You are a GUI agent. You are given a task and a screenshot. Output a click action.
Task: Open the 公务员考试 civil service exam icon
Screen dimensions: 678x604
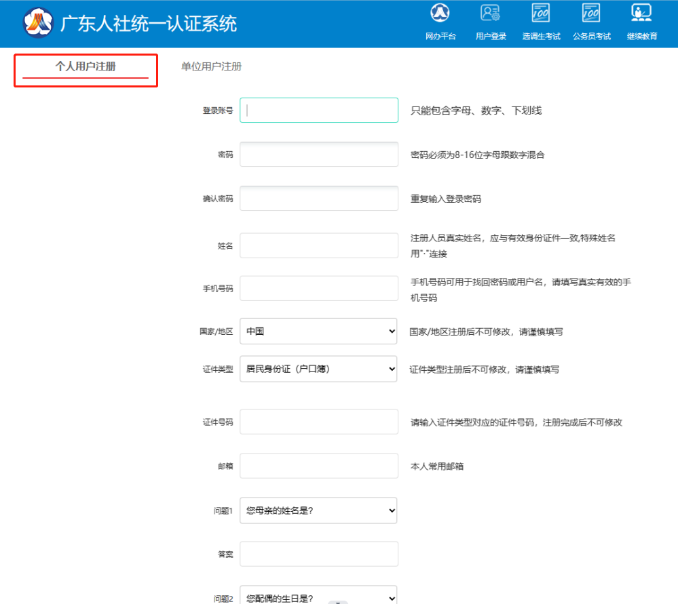590,20
